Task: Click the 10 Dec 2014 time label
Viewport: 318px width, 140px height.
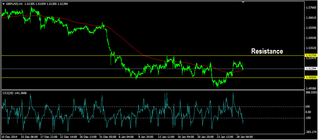Action: tap(9, 137)
